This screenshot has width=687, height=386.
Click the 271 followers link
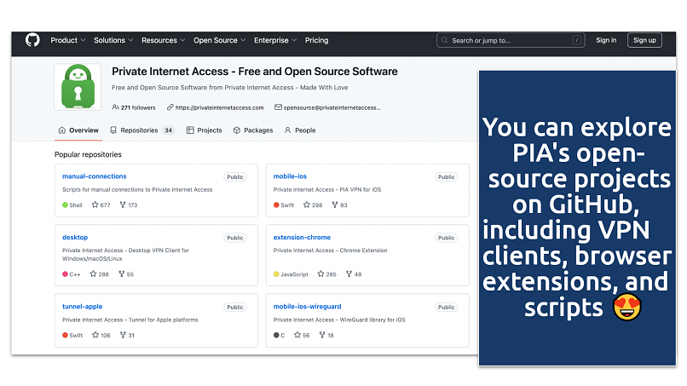point(138,107)
